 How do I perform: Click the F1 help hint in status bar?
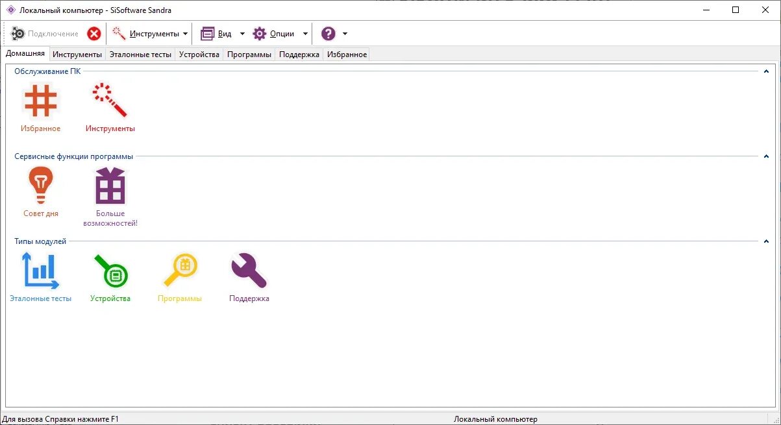pos(61,419)
